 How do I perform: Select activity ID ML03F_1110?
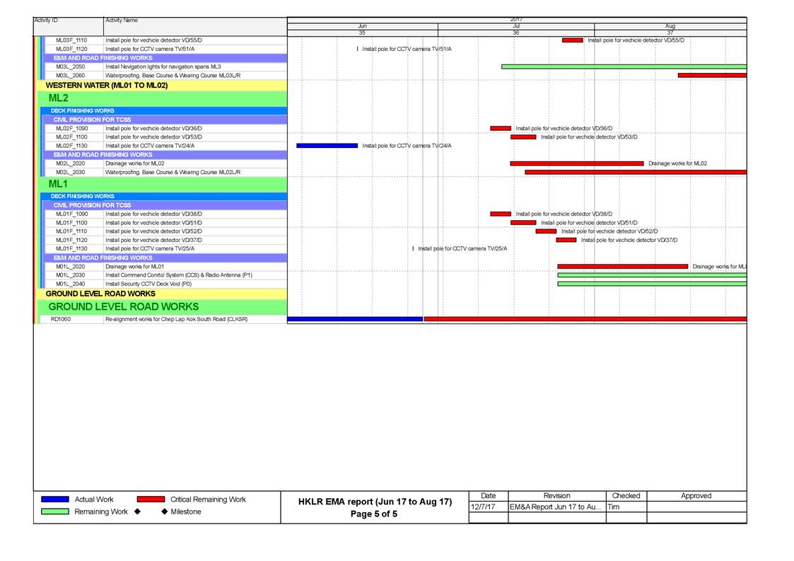(x=71, y=40)
